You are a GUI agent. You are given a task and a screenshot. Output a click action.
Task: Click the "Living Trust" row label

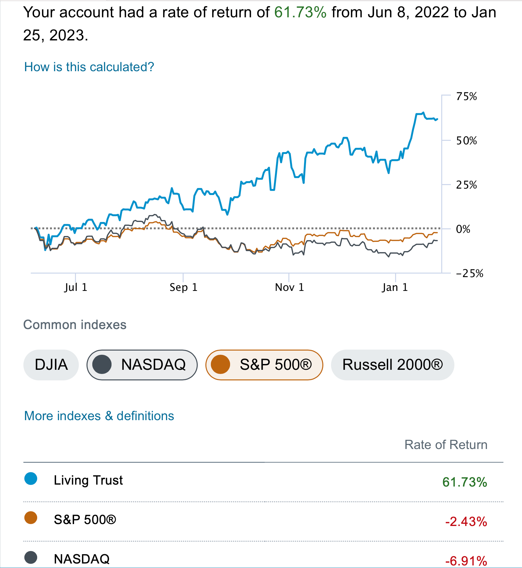[x=88, y=480]
